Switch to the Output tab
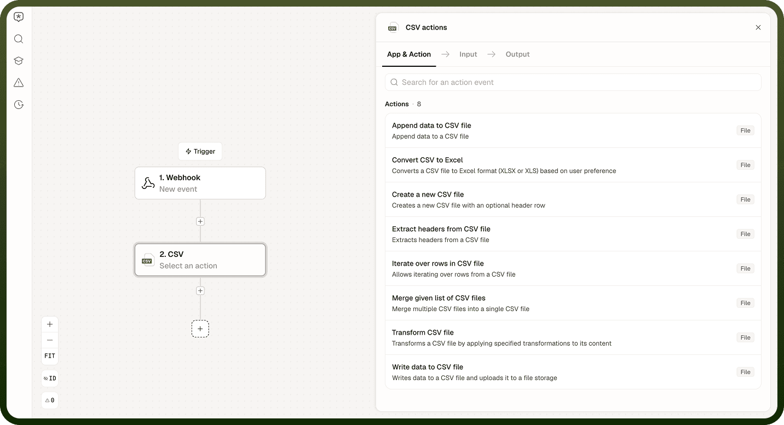The width and height of the screenshot is (784, 425). (517, 54)
